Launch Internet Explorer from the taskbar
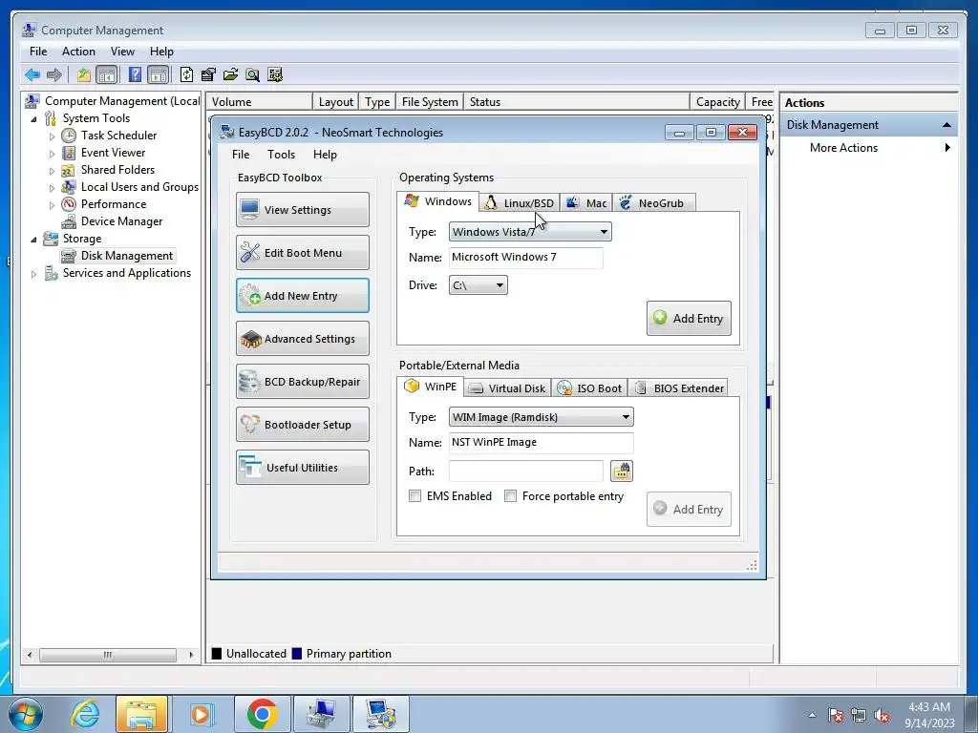The width and height of the screenshot is (978, 733). pyautogui.click(x=85, y=714)
